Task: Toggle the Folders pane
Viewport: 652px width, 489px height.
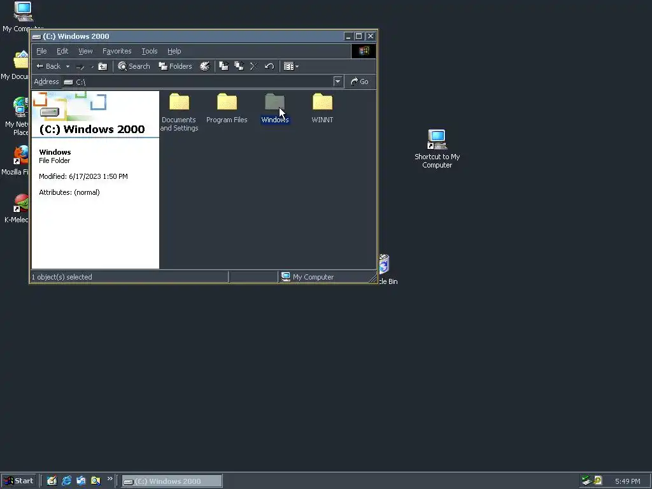Action: coord(175,66)
